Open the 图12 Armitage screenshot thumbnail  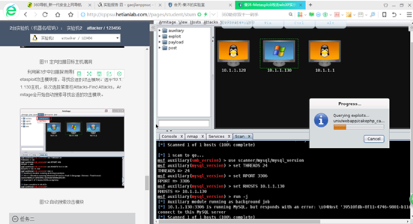[x=72, y=148]
